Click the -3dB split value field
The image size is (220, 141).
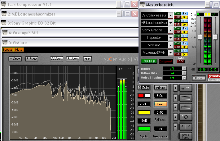144,104
